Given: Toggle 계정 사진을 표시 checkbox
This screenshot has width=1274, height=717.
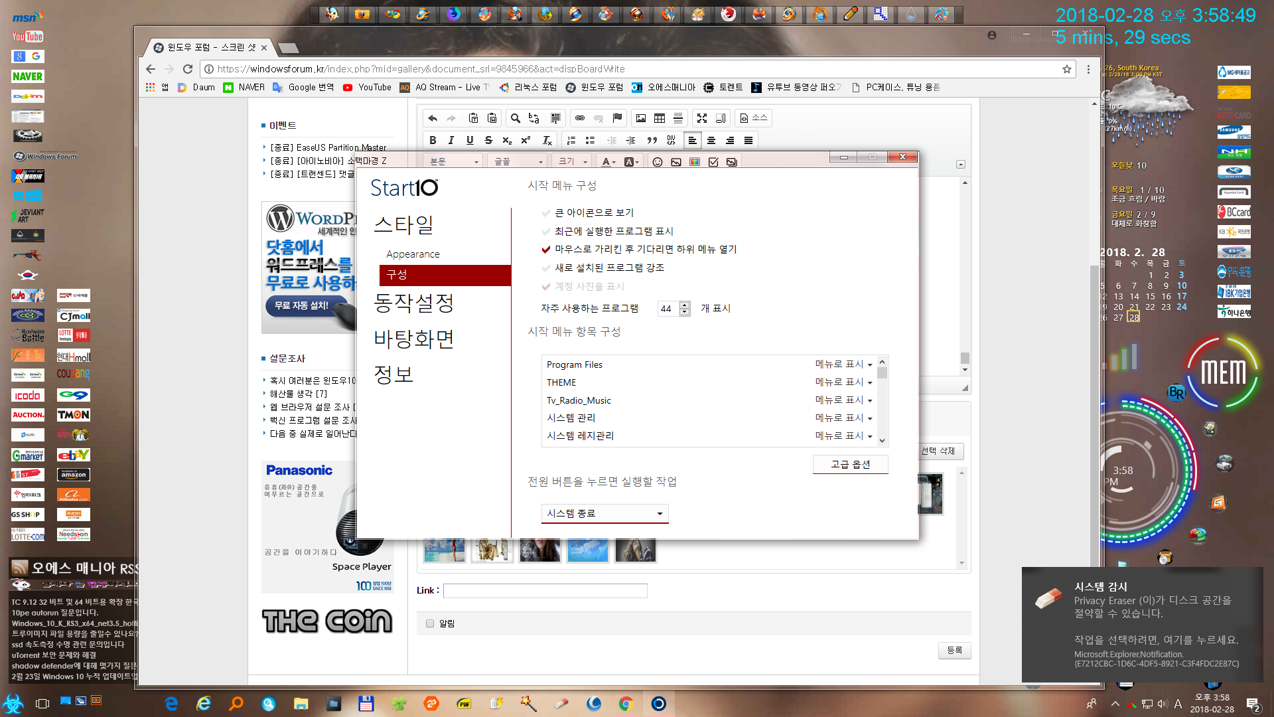Looking at the screenshot, I should click(x=546, y=287).
